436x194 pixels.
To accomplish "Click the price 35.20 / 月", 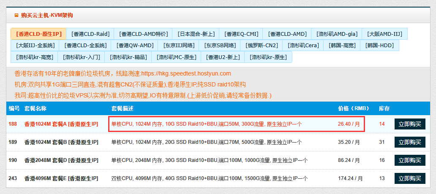I will point(349,142).
